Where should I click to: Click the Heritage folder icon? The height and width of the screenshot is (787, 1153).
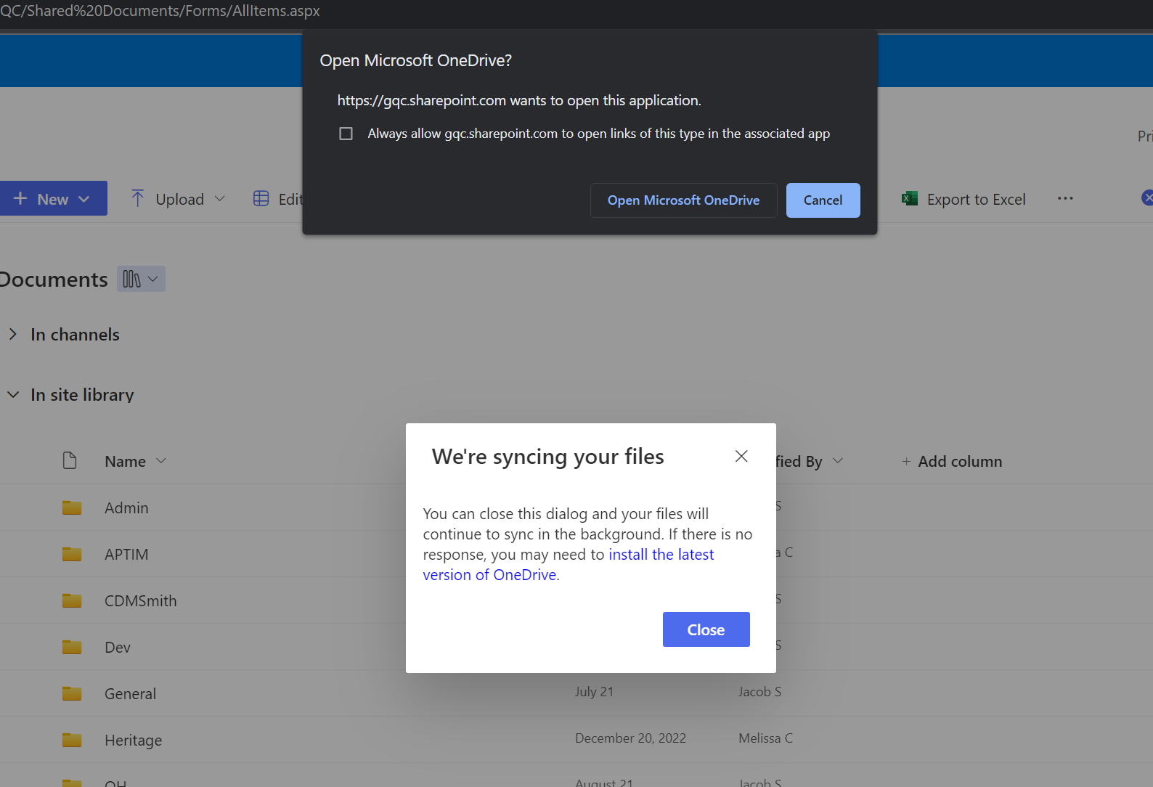[72, 739]
